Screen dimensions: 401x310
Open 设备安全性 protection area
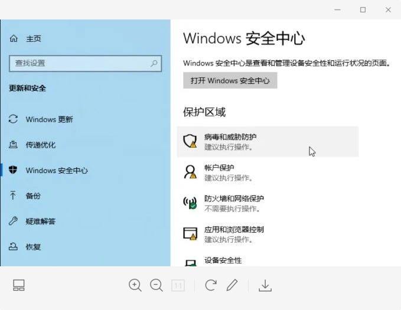223,260
